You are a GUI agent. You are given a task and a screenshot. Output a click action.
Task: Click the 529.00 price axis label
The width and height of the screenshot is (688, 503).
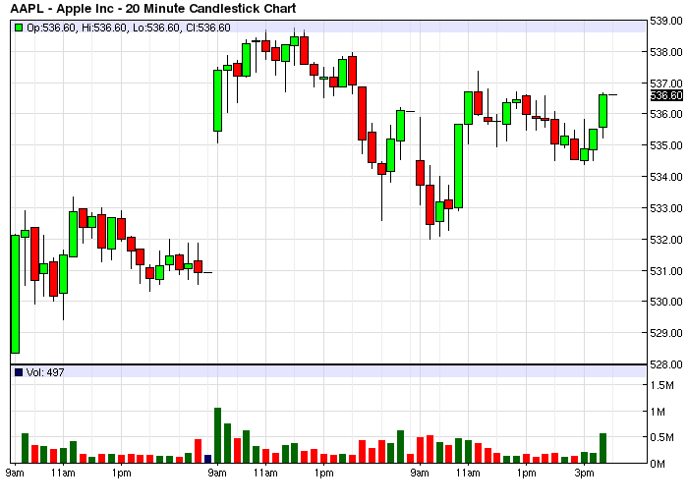[x=666, y=333]
